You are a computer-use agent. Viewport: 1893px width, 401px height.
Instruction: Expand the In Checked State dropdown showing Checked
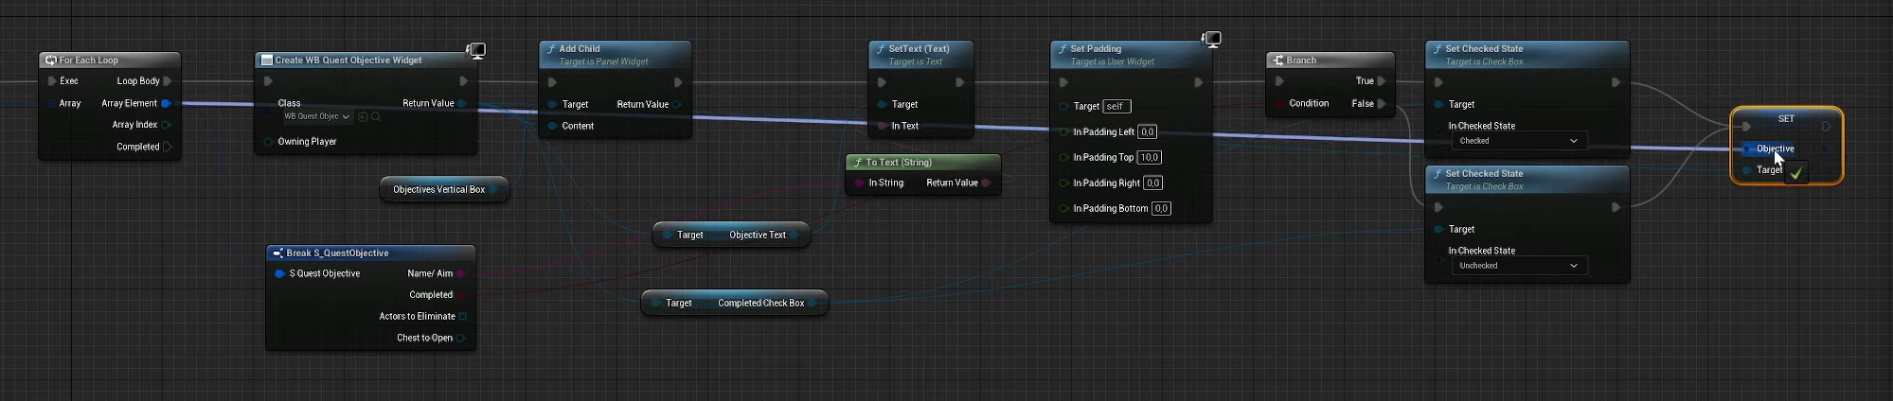[x=1518, y=141]
